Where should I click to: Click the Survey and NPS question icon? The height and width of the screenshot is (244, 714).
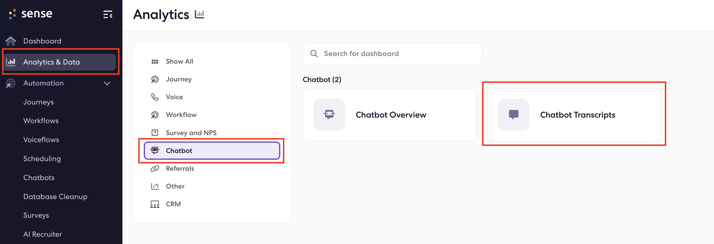coord(155,133)
